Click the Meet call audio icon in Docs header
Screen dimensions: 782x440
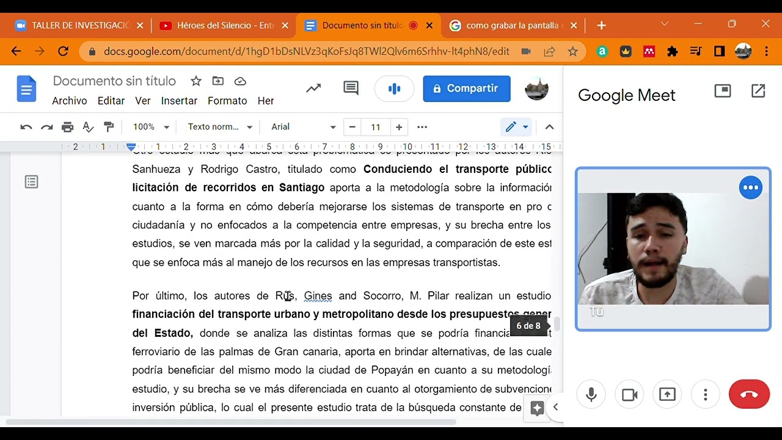(394, 89)
